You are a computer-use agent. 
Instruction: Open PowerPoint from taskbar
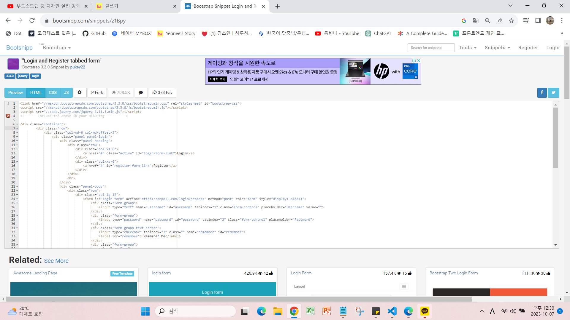click(x=327, y=311)
